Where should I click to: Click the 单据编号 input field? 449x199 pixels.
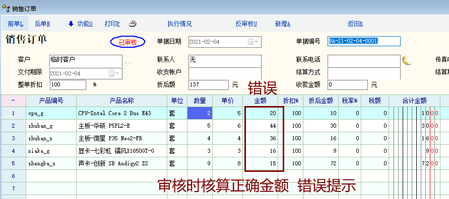[x=364, y=41]
